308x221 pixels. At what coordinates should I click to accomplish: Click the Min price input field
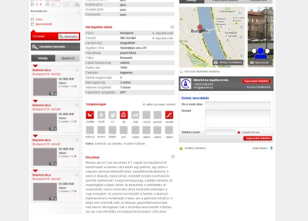point(55,4)
